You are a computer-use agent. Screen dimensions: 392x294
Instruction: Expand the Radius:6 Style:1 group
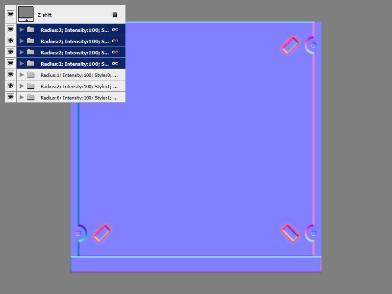click(x=21, y=97)
